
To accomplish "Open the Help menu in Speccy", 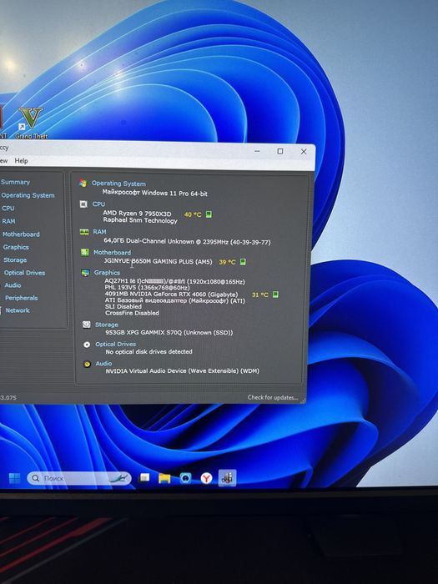I will pyautogui.click(x=21, y=161).
